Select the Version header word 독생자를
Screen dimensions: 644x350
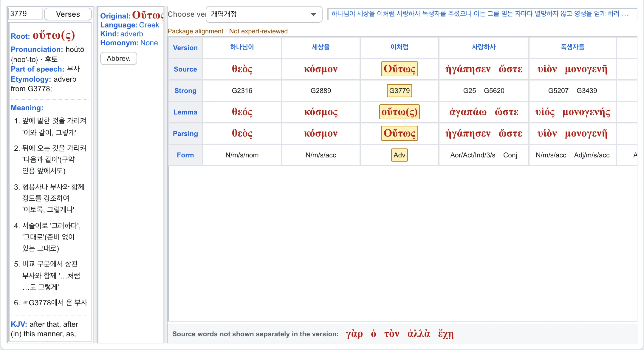572,47
